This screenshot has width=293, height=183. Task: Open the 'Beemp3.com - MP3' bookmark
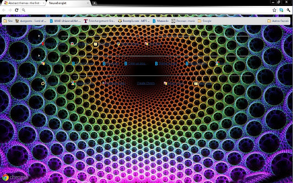click(134, 21)
